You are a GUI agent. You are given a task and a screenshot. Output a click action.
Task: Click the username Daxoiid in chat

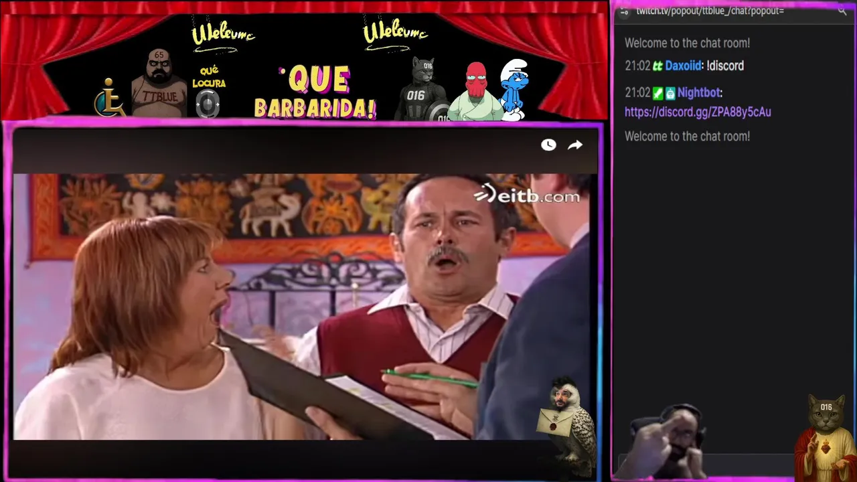pyautogui.click(x=683, y=66)
